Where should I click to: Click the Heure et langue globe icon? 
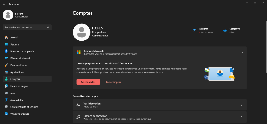coord(6,86)
